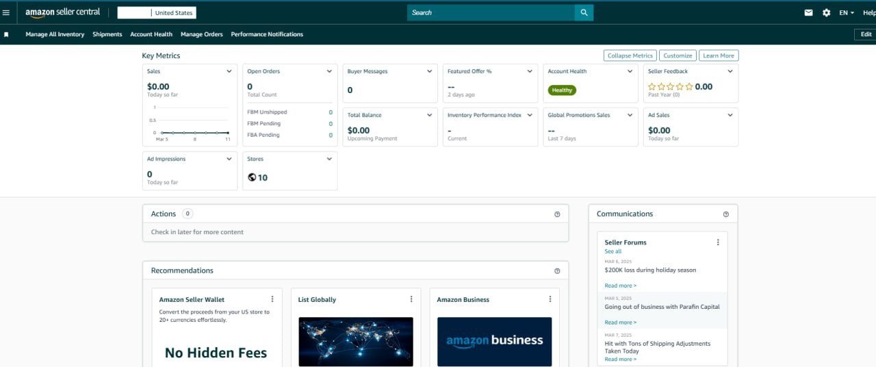Open the United States marketplace selector
Viewport: 876px width, 367px height.
pos(157,12)
